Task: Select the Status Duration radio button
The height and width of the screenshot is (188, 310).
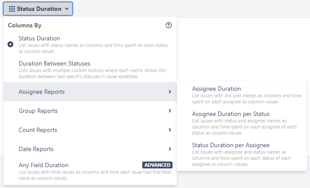Action: [x=10, y=44]
